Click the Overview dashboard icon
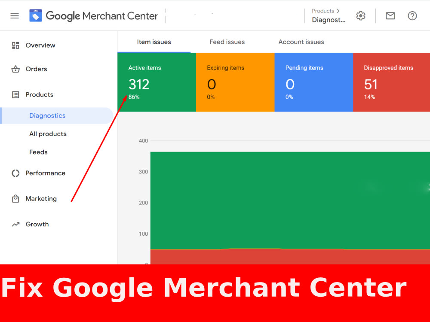 click(15, 45)
